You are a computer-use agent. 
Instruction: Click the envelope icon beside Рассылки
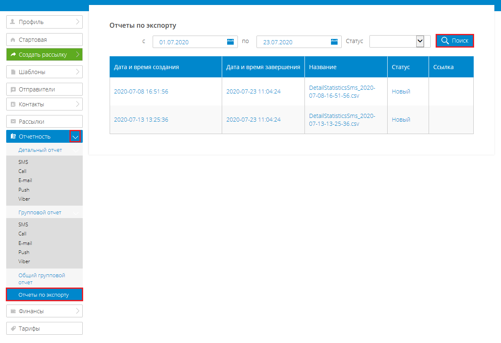point(13,122)
